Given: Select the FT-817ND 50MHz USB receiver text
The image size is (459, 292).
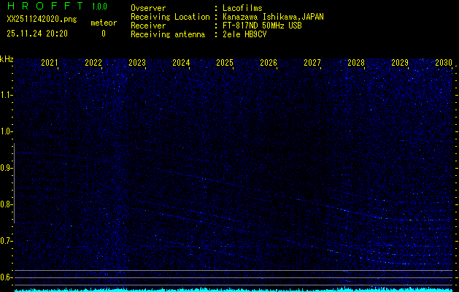Looking at the screenshot, I should pos(262,26).
